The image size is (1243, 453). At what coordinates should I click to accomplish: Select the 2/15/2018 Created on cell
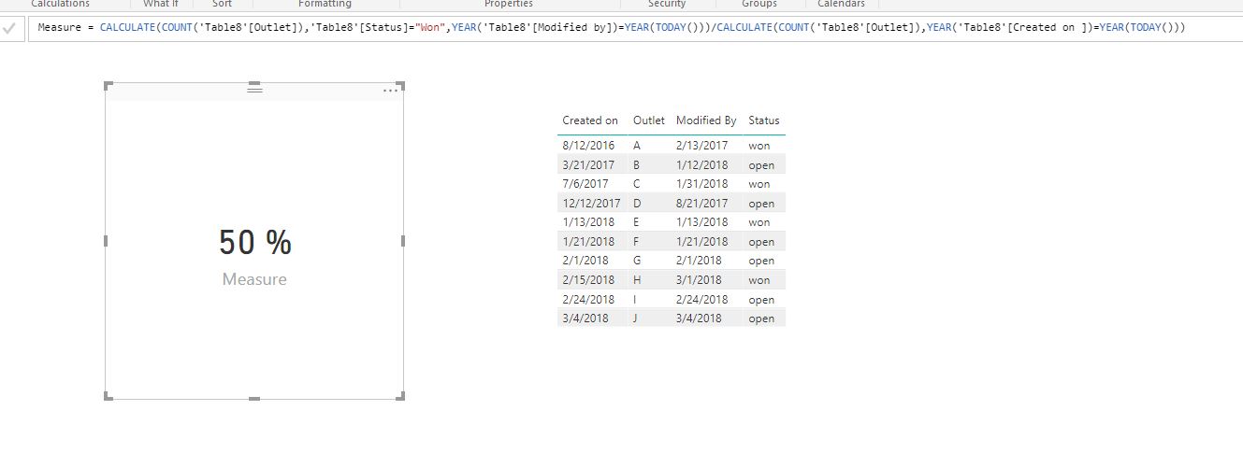(x=588, y=280)
